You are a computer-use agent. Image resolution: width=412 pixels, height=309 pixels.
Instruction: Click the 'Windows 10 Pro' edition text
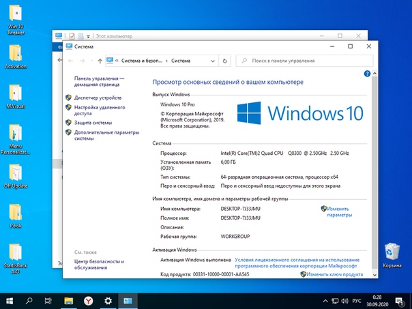[177, 104]
